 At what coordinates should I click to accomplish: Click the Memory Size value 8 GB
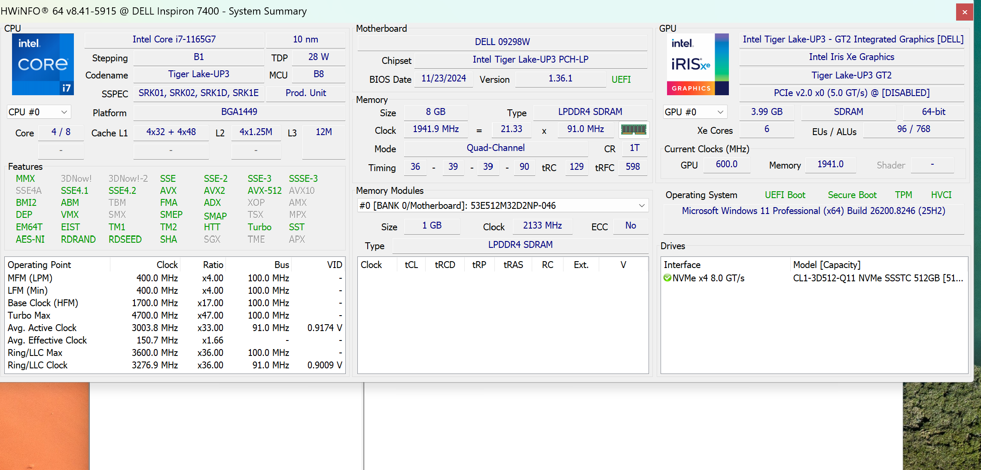pos(436,112)
